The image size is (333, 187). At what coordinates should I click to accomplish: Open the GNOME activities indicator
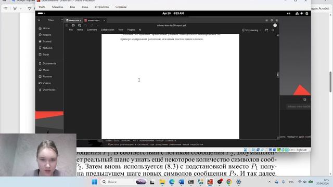point(41,13)
